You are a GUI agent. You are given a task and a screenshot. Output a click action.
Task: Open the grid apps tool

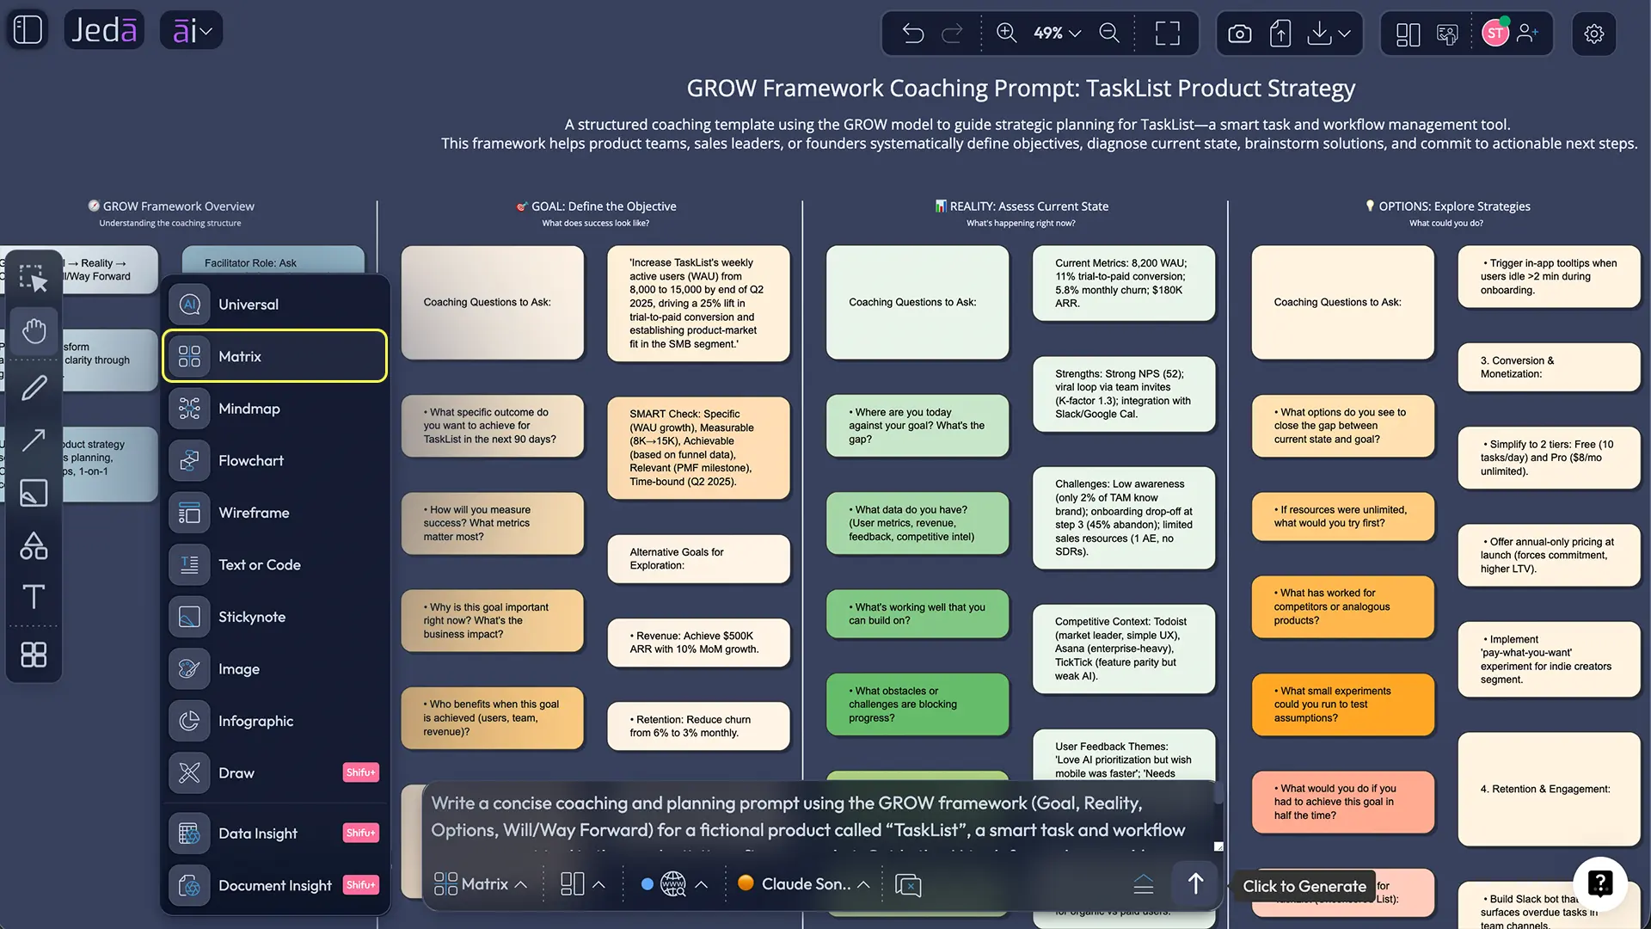coord(34,655)
